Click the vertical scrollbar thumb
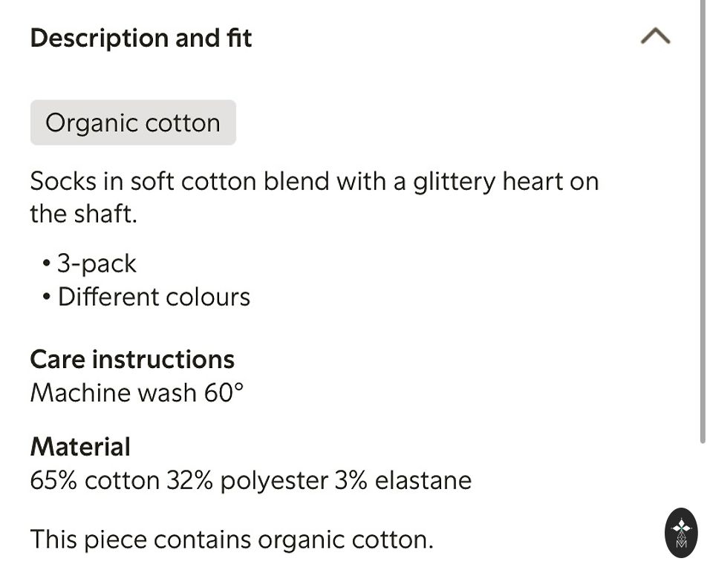The width and height of the screenshot is (710, 570). pos(703,223)
